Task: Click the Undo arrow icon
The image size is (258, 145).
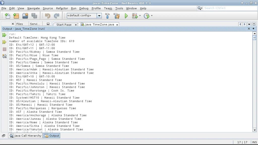Action: pos(48,16)
